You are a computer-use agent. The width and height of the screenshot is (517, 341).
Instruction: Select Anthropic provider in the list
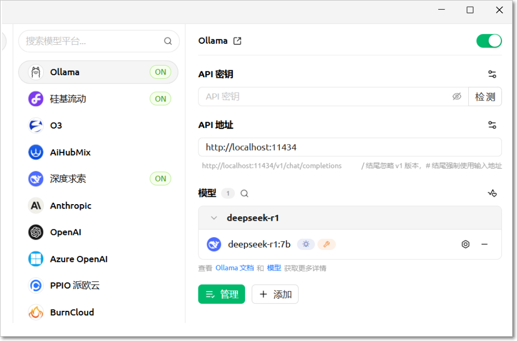98,206
